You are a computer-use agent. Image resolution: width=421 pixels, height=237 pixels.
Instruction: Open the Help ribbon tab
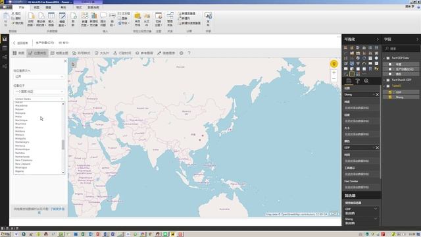63,7
